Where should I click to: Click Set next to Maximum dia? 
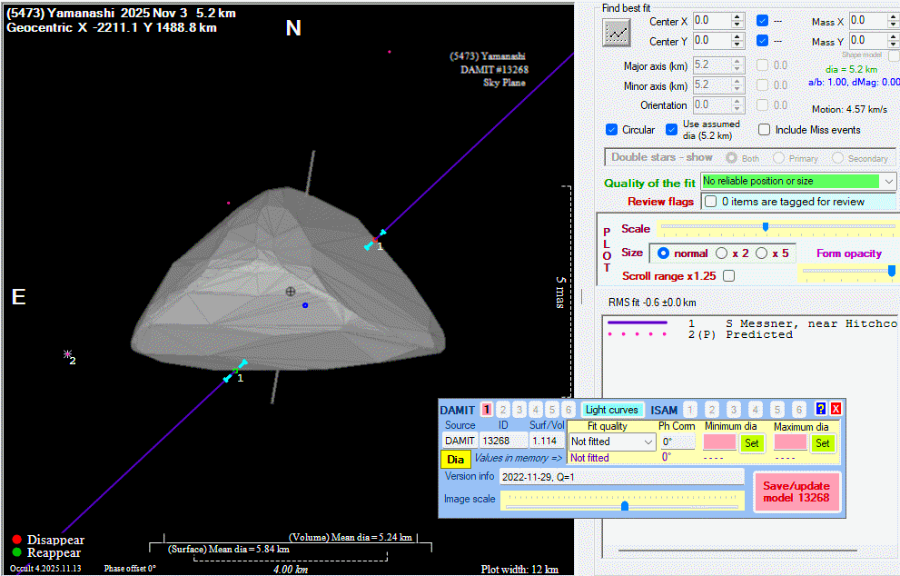[822, 442]
